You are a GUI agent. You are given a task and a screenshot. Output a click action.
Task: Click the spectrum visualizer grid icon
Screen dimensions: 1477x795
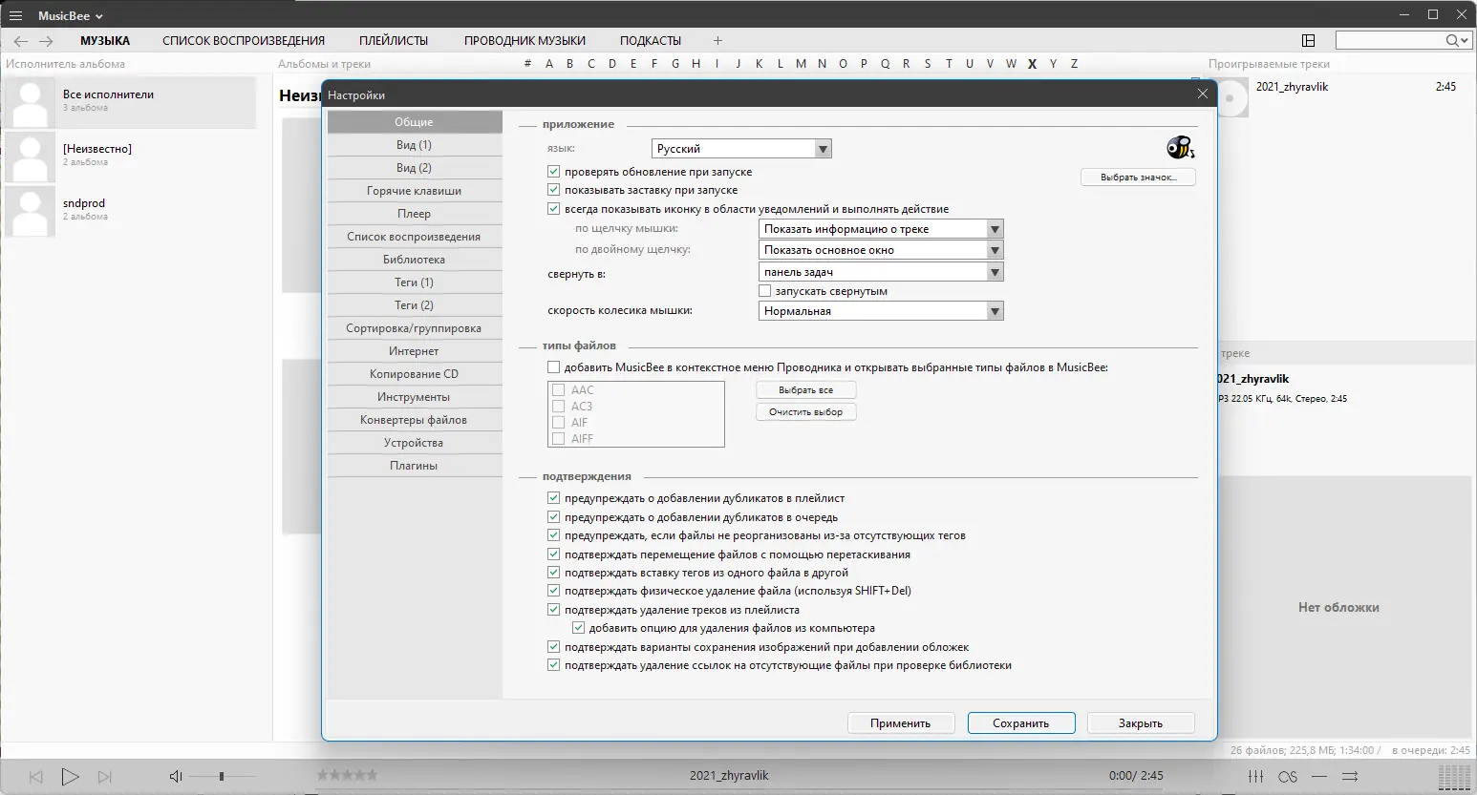click(x=1454, y=776)
